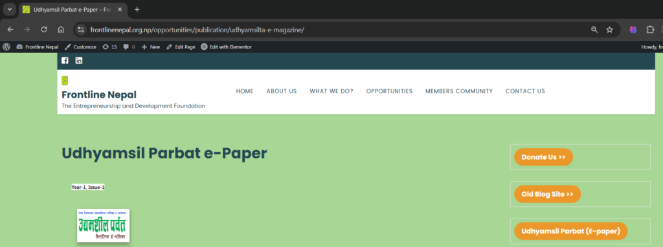The height and width of the screenshot is (247, 663).
Task: Click the Old Blog Site >> button
Action: point(548,194)
